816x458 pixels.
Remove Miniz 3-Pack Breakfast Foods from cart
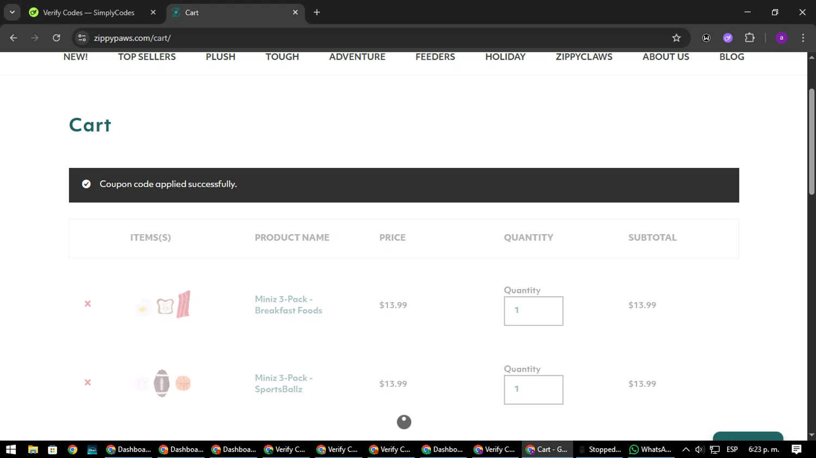click(88, 304)
